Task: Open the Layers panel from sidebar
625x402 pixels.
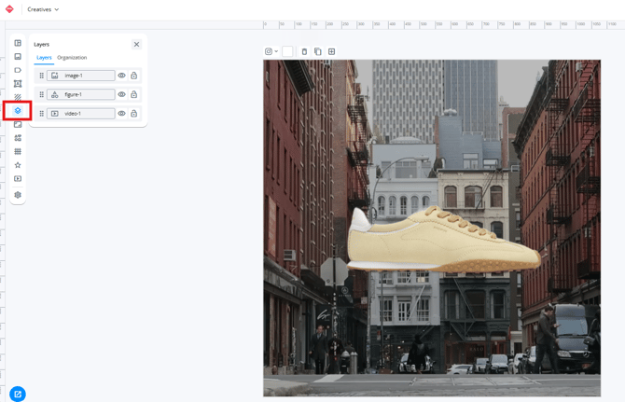Action: click(x=18, y=111)
